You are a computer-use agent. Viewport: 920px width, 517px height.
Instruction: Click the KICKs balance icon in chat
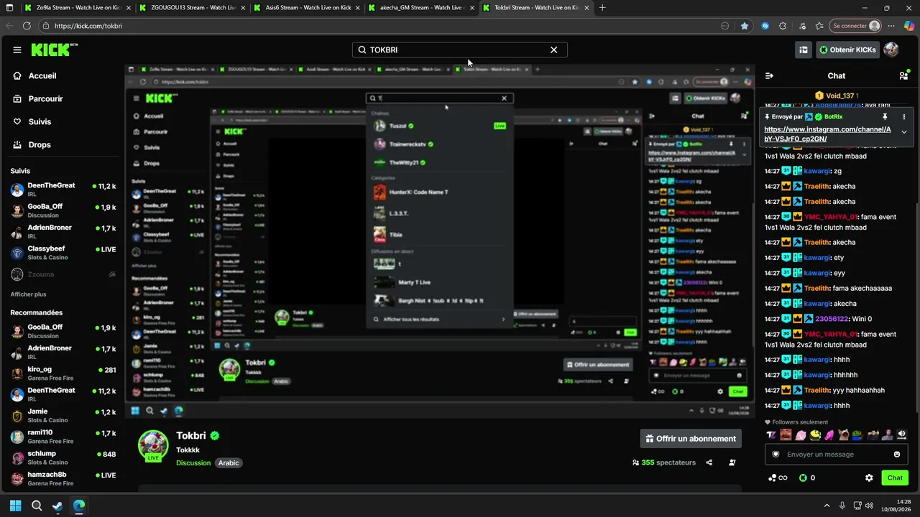pos(804,478)
